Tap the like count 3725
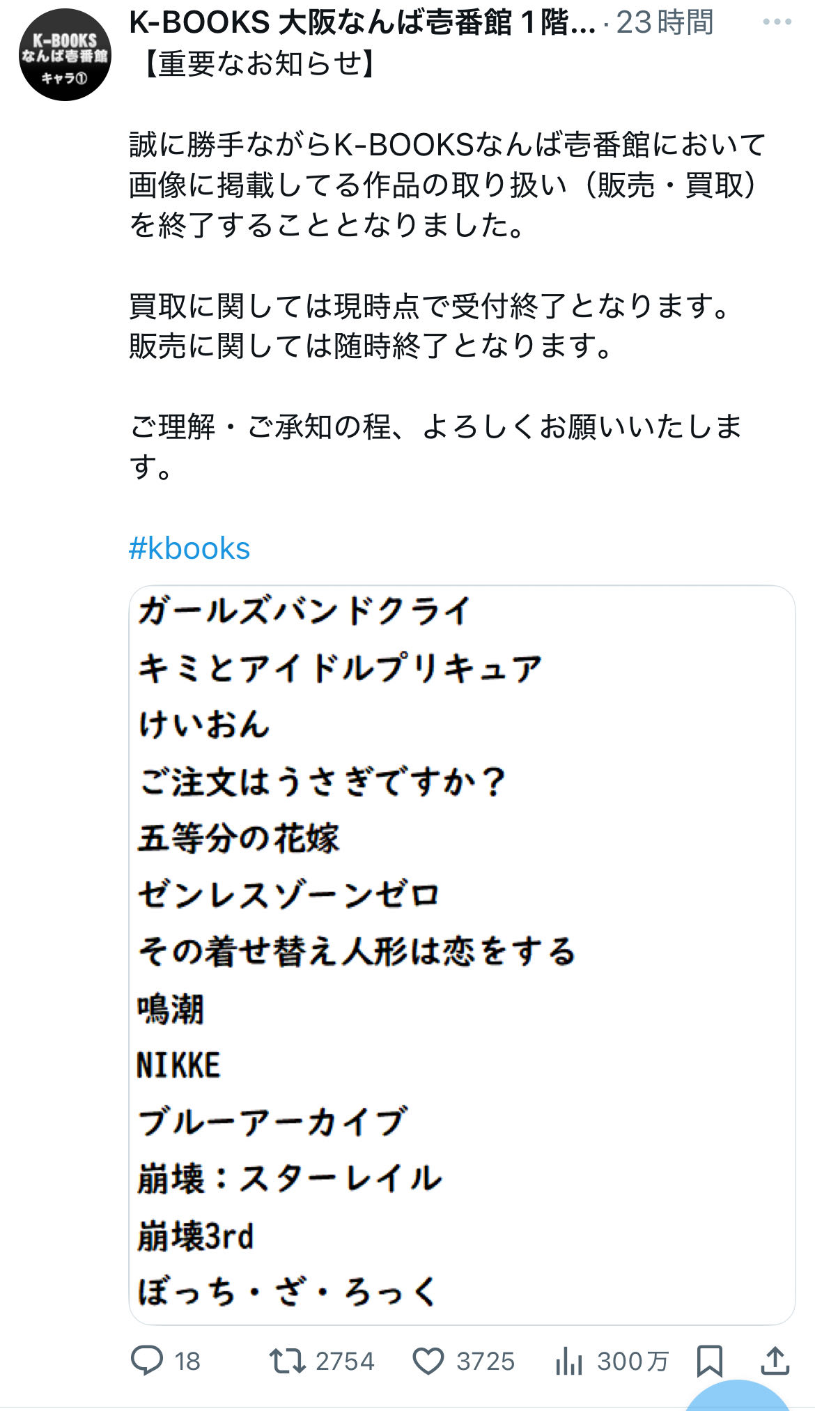Screen dimensions: 815x1411 click(486, 1361)
